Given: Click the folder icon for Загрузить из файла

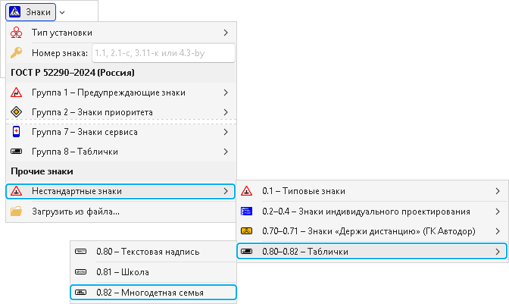Looking at the screenshot, I should point(16,212).
